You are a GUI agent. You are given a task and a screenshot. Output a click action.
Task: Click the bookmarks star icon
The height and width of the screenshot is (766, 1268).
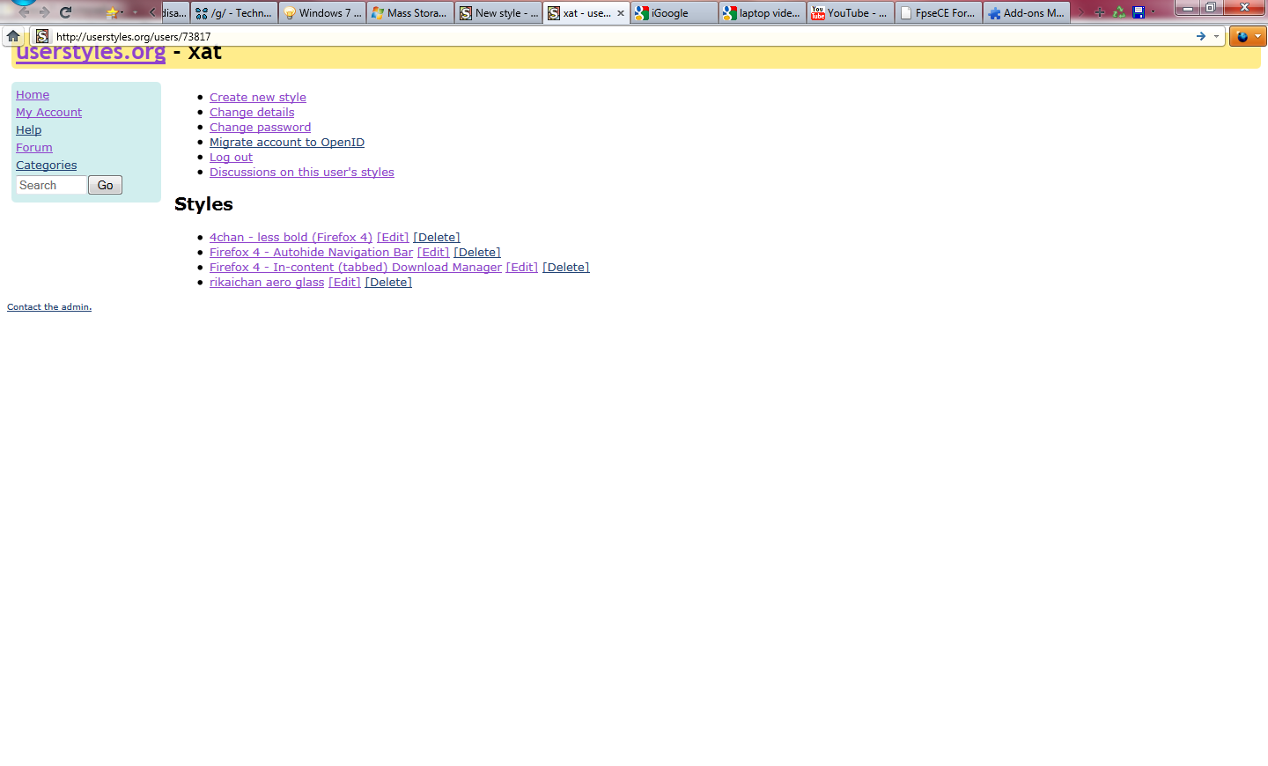pyautogui.click(x=112, y=12)
